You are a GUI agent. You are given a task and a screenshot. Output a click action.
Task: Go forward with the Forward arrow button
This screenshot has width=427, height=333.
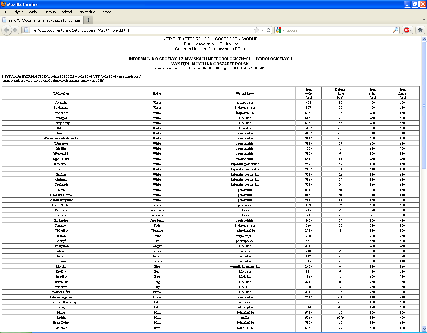[x=15, y=30]
